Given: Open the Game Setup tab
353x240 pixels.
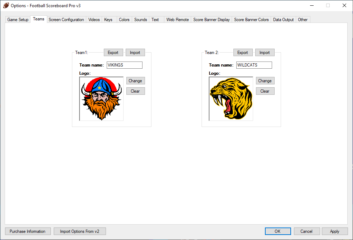Looking at the screenshot, I should tap(18, 20).
